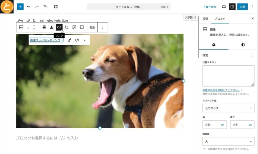
Task: Expand link options chevron in popover
Action: (85, 40)
